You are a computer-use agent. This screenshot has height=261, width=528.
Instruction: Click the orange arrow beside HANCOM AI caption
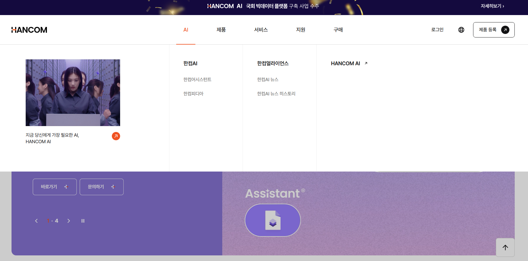116,136
